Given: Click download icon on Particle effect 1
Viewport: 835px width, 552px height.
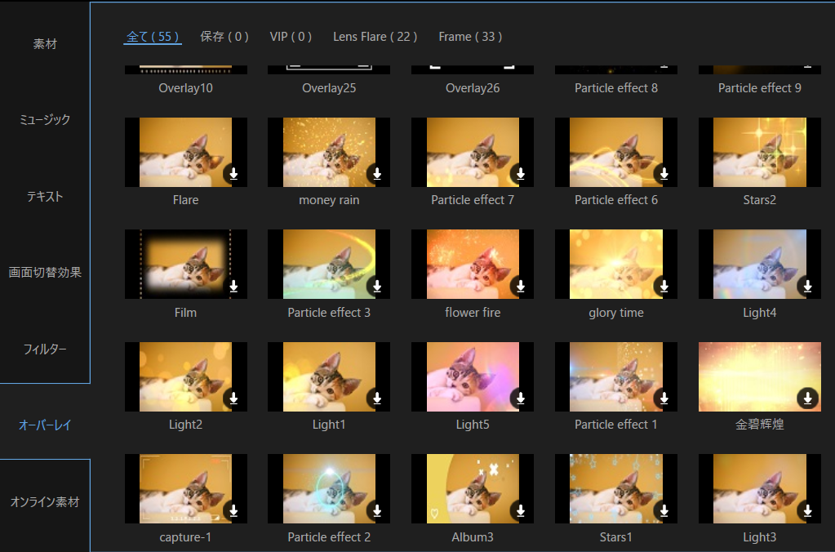Looking at the screenshot, I should 664,398.
